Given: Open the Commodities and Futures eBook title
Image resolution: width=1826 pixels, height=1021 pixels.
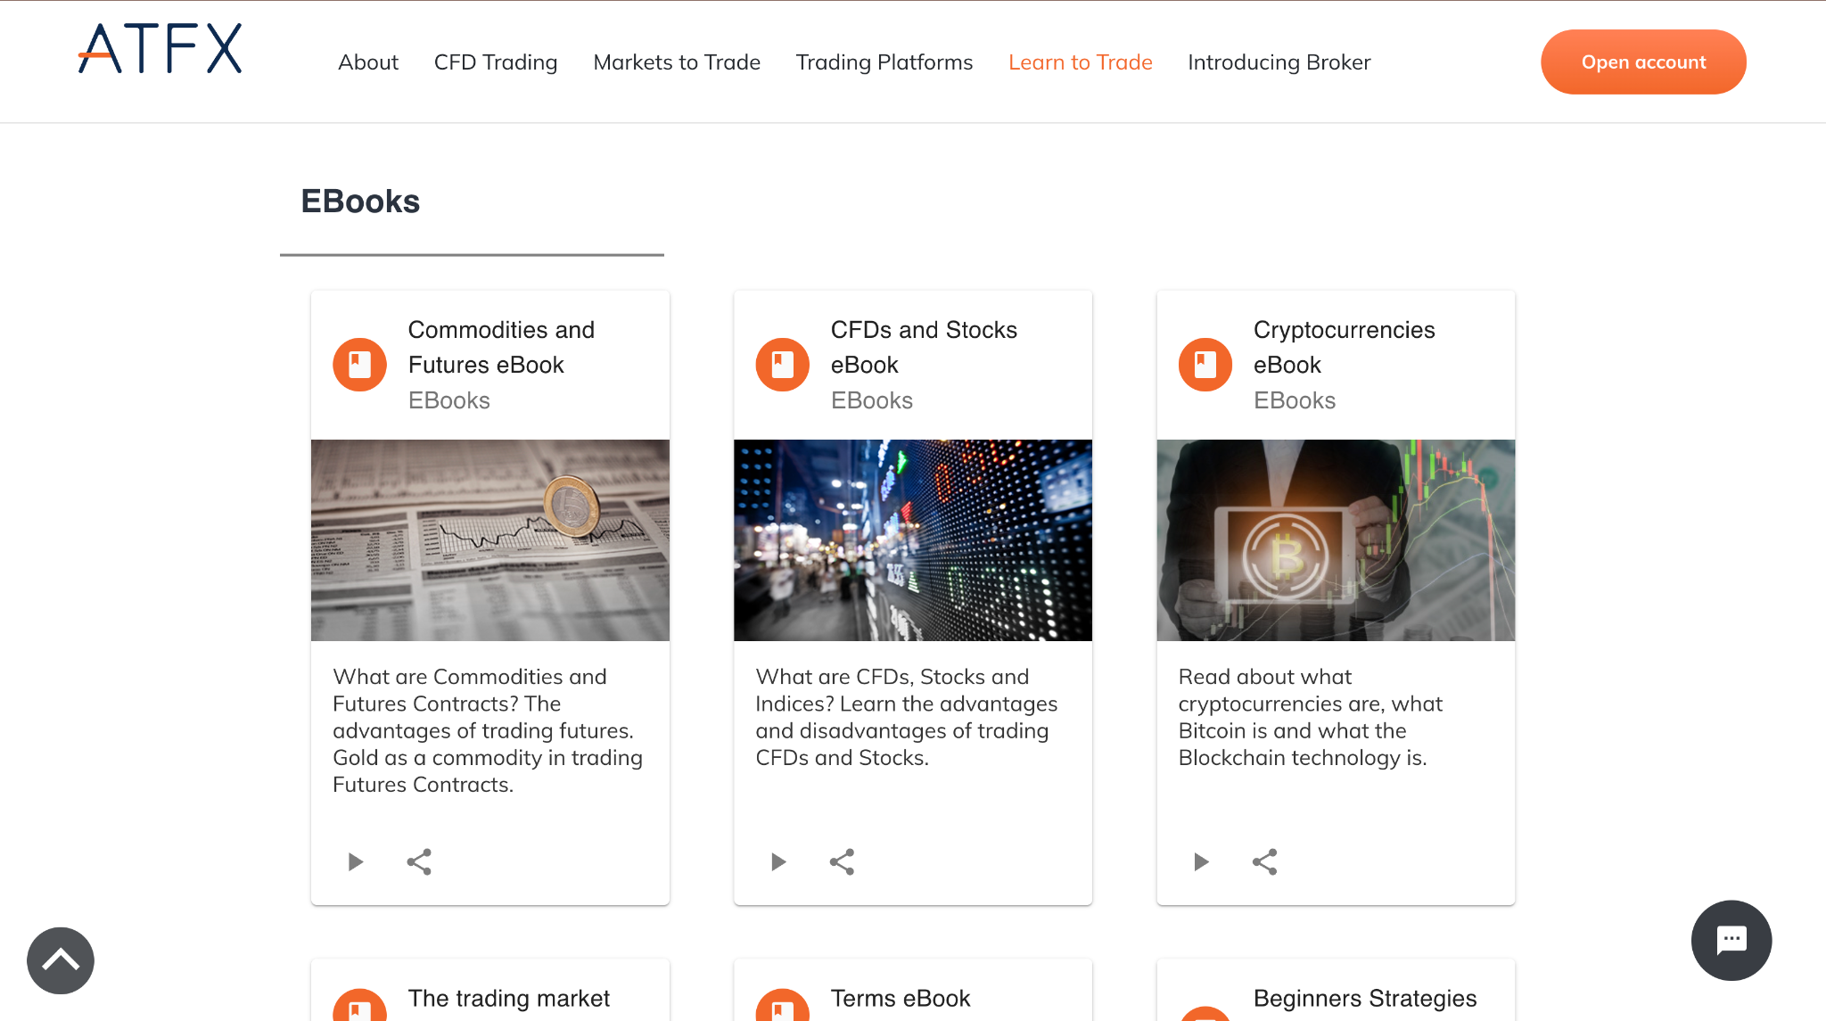Looking at the screenshot, I should coord(501,347).
